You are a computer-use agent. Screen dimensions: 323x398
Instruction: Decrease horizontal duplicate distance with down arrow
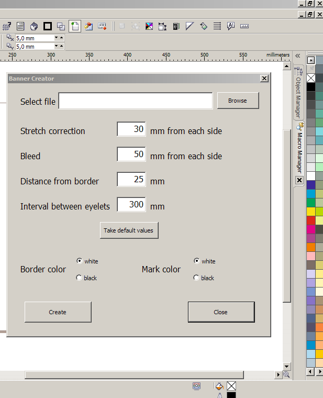coord(57,38)
